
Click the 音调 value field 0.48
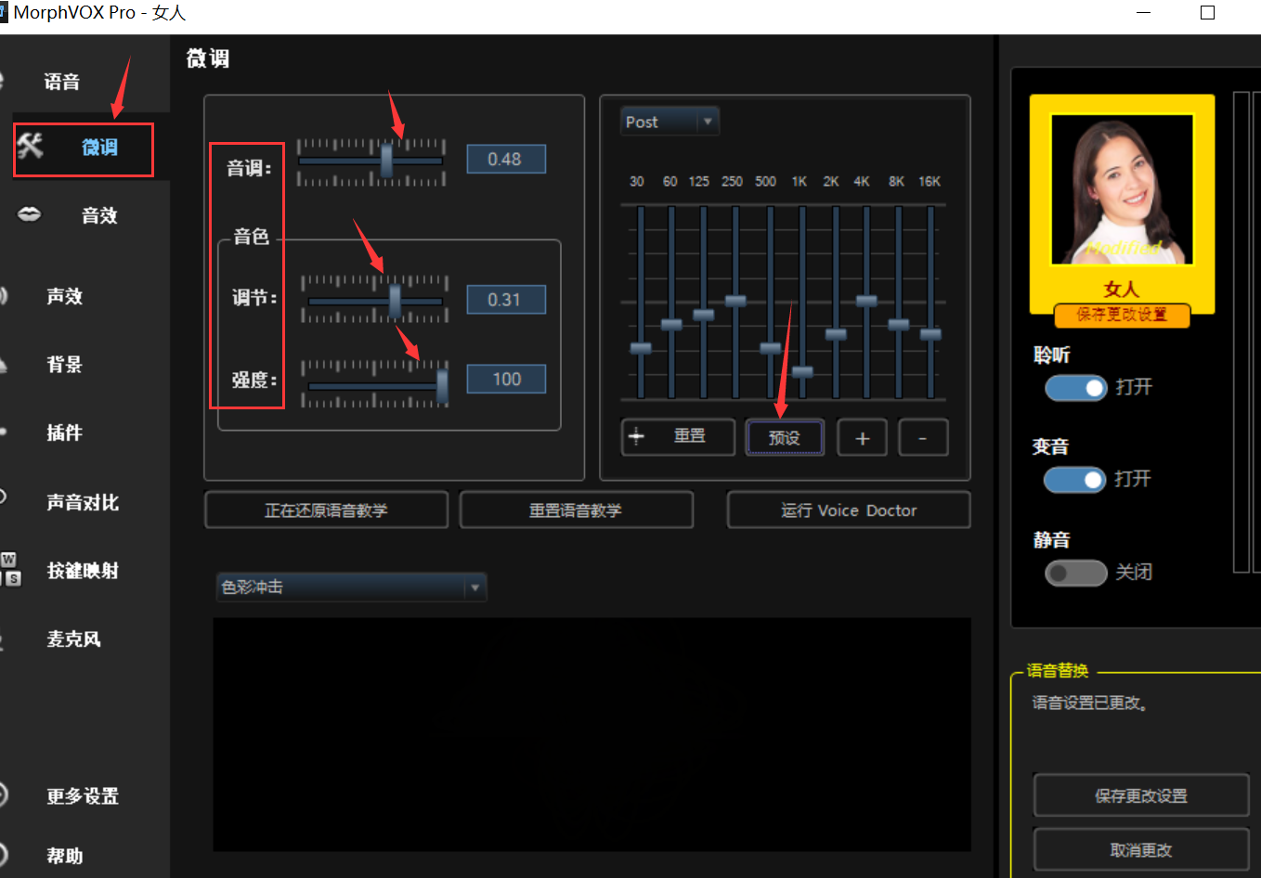[x=506, y=159]
